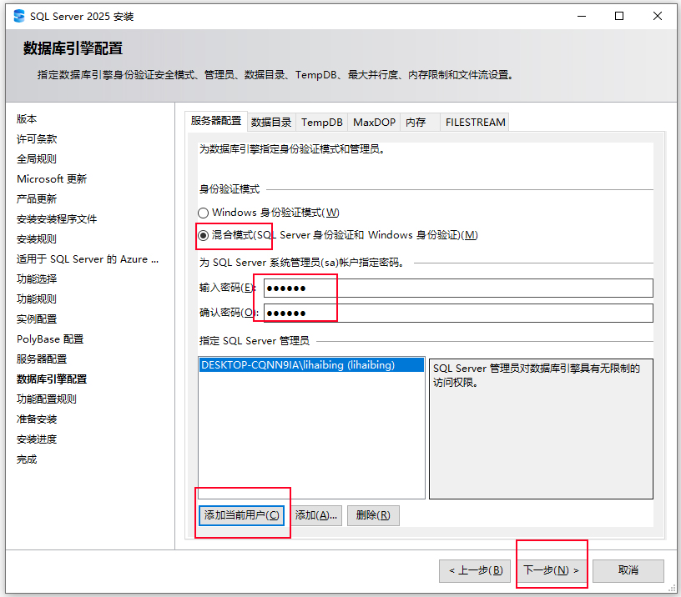Minimize the SQL Server setup window
Screen dimensions: 681x597
[x=582, y=16]
